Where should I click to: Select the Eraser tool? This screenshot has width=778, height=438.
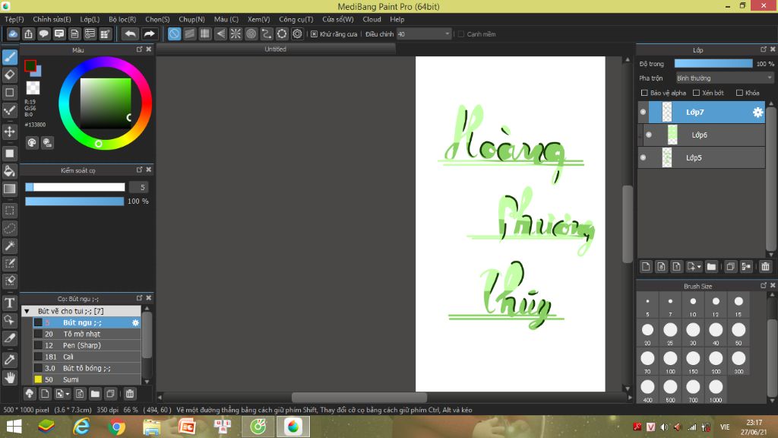(10, 75)
